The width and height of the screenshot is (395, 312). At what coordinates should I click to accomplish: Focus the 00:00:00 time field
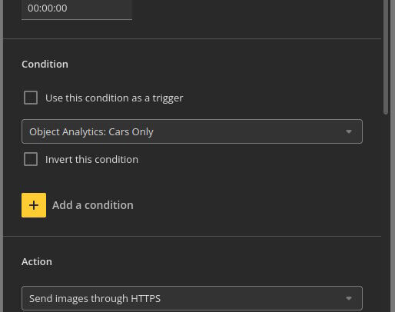click(77, 9)
